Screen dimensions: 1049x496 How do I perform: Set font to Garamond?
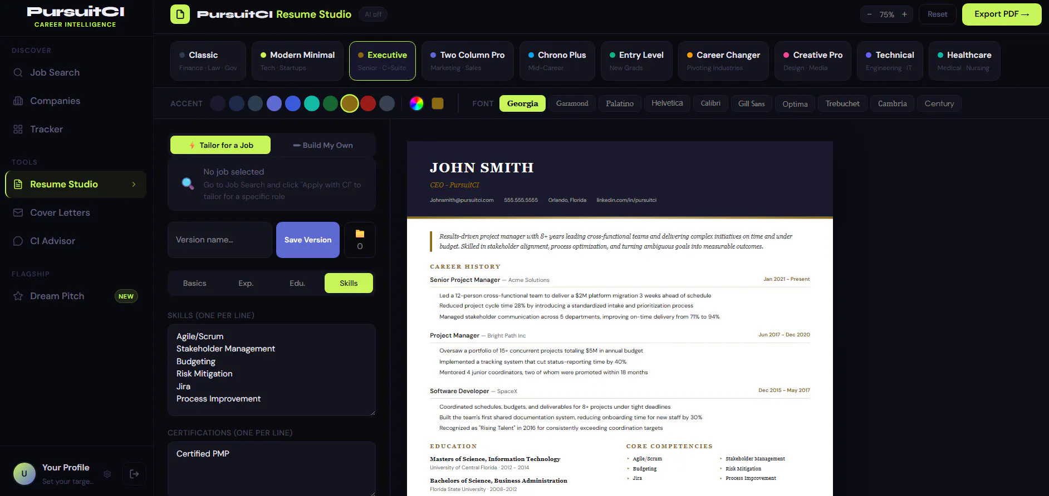click(x=572, y=103)
